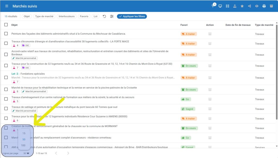Select checkbox for piscine-patinoire de la Croisette row

[6, 89]
